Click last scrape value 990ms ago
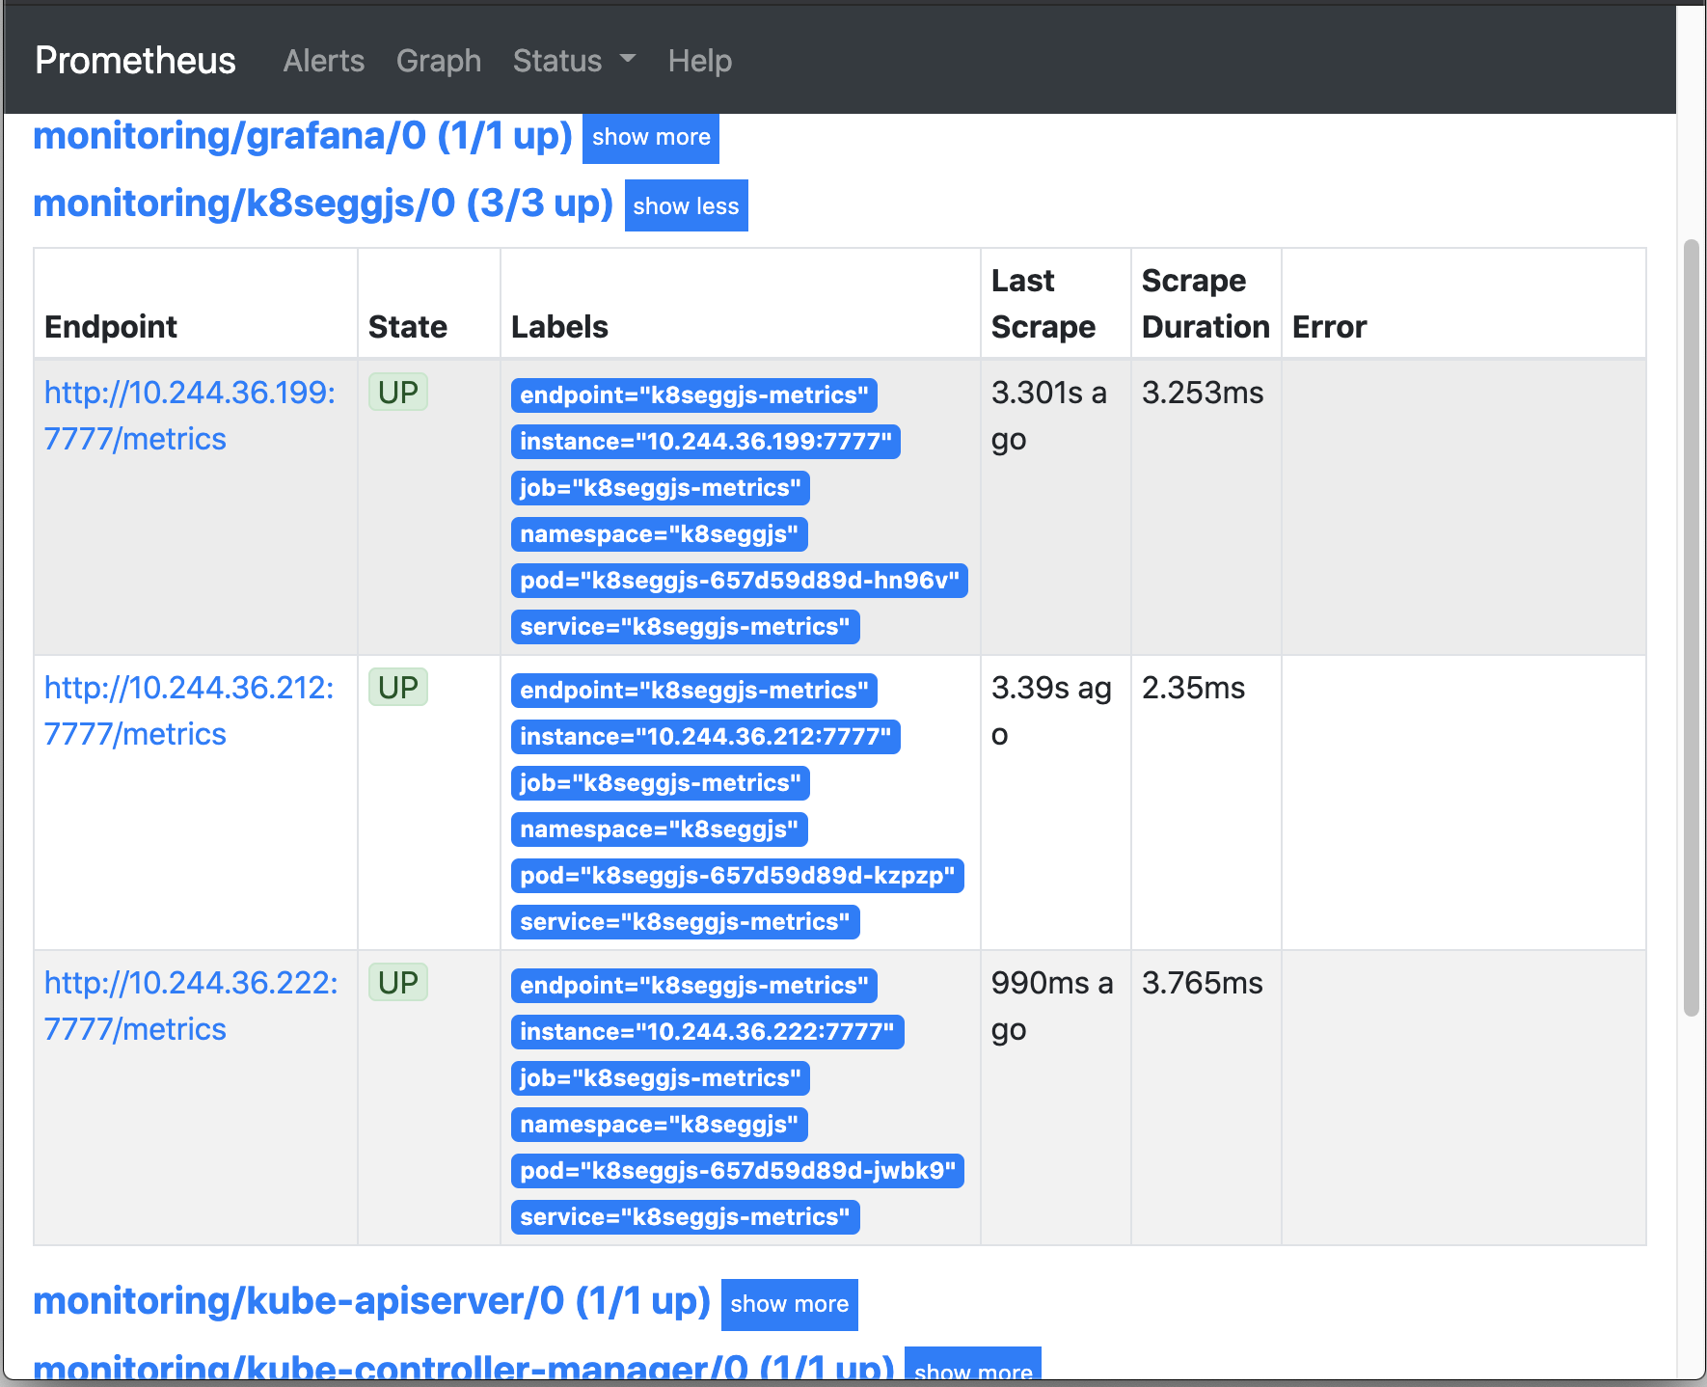Screen dimensions: 1707x1387 pyautogui.click(x=1052, y=1006)
